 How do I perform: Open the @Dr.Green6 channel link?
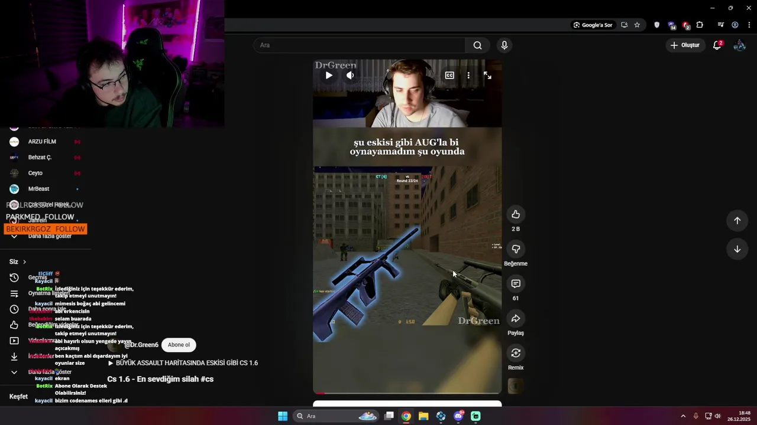point(141,345)
